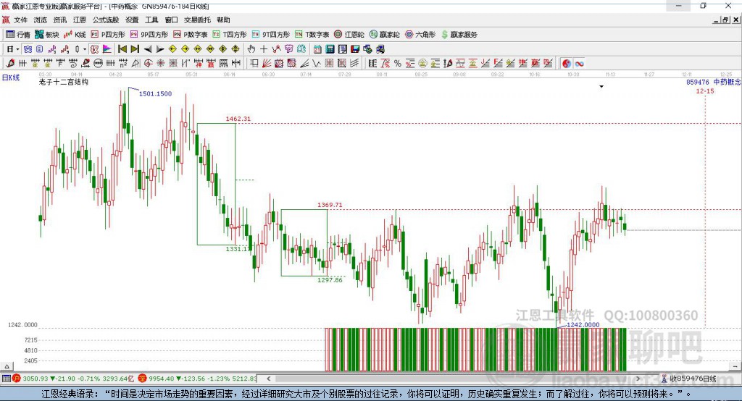This screenshot has height=401, width=742.
Task: Click the small black dropdown triangle above chart
Action: 601,87
